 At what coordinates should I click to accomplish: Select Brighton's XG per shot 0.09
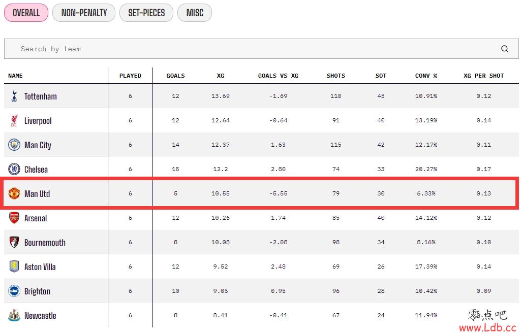tap(483, 291)
